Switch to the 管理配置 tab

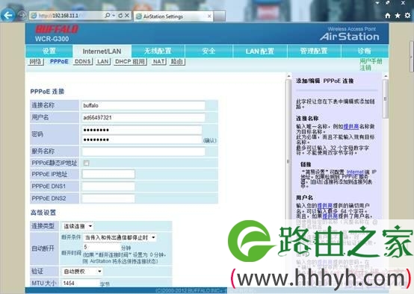click(314, 51)
